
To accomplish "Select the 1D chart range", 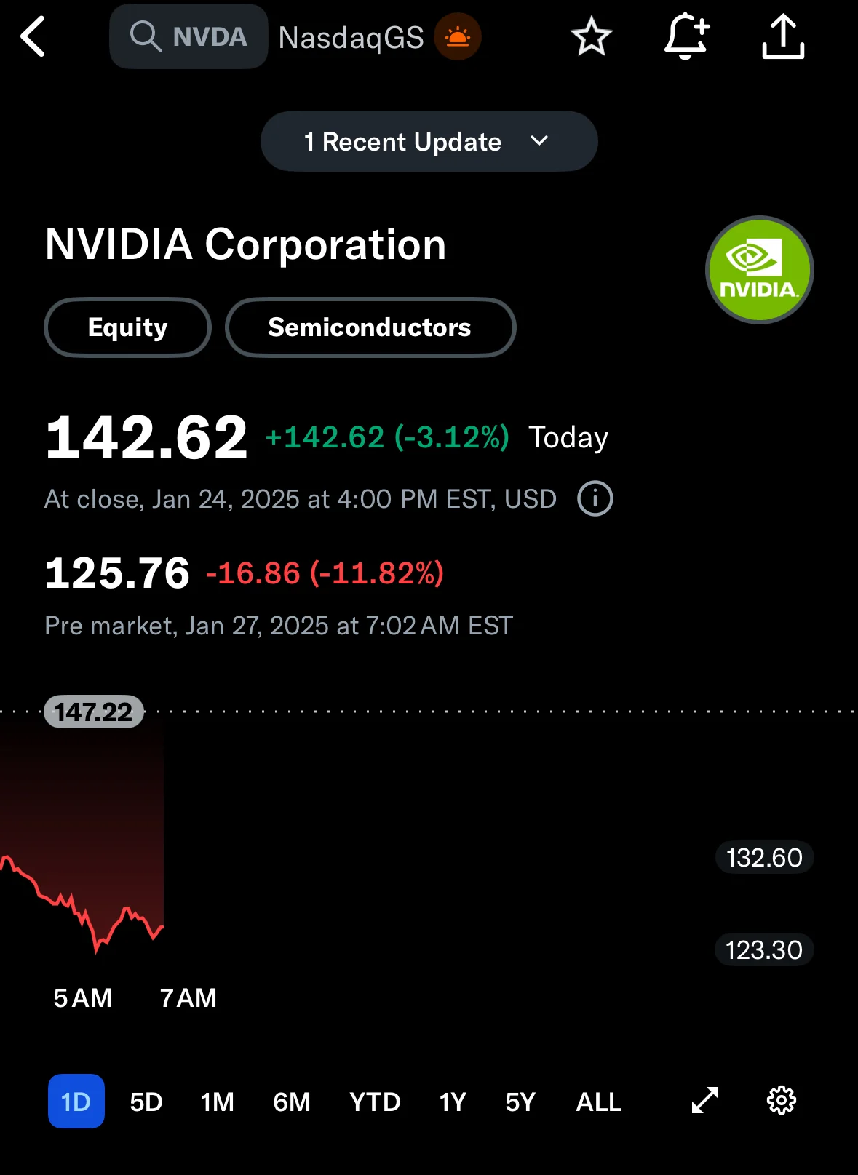I will click(x=76, y=1101).
